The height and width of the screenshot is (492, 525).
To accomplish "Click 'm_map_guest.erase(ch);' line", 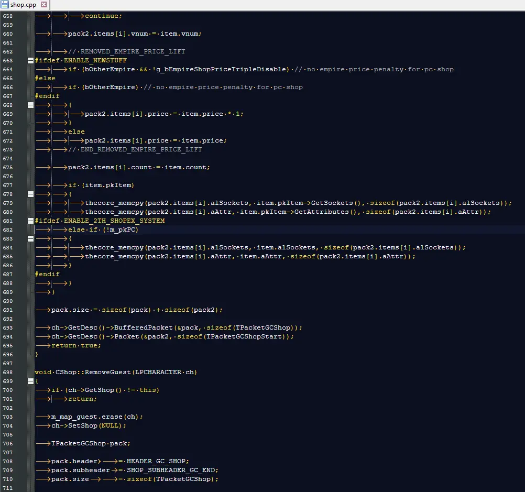I will 97,417.
